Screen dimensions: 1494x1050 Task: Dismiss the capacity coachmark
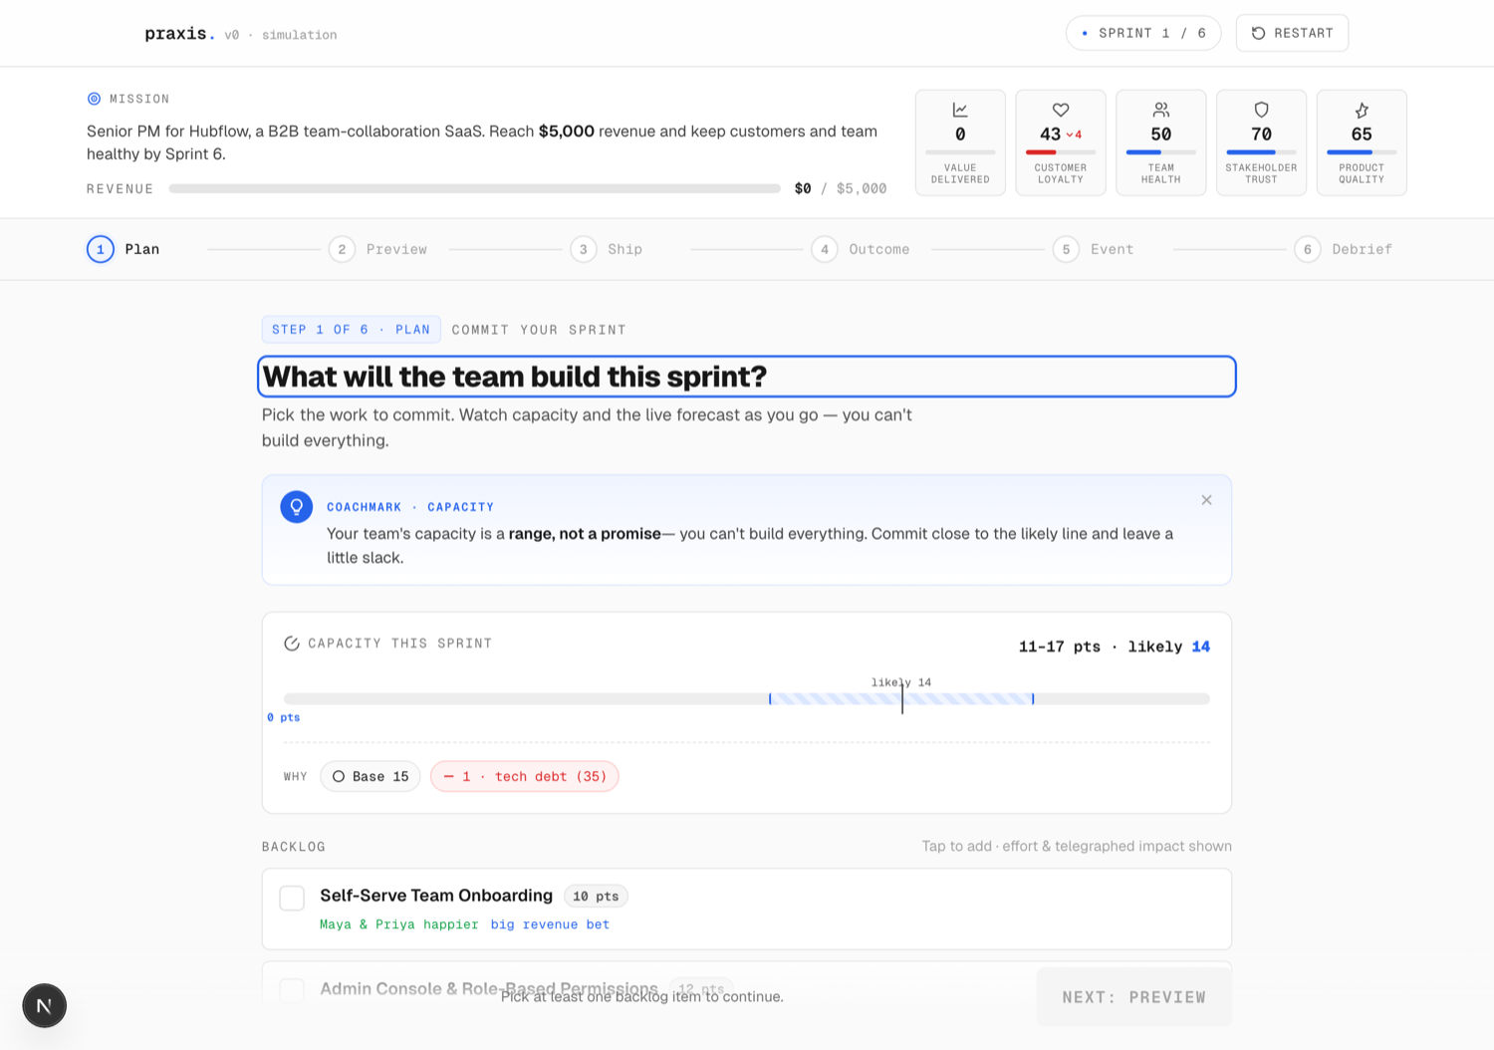(1206, 500)
